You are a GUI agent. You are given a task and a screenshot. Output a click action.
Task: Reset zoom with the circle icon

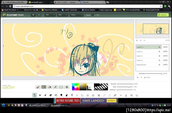(x=141, y=40)
